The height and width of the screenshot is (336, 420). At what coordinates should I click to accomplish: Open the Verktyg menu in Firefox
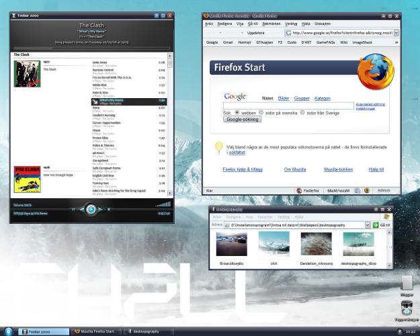(296, 23)
